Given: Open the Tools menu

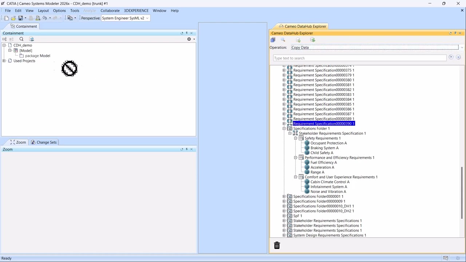Looking at the screenshot, I should pyautogui.click(x=75, y=11).
